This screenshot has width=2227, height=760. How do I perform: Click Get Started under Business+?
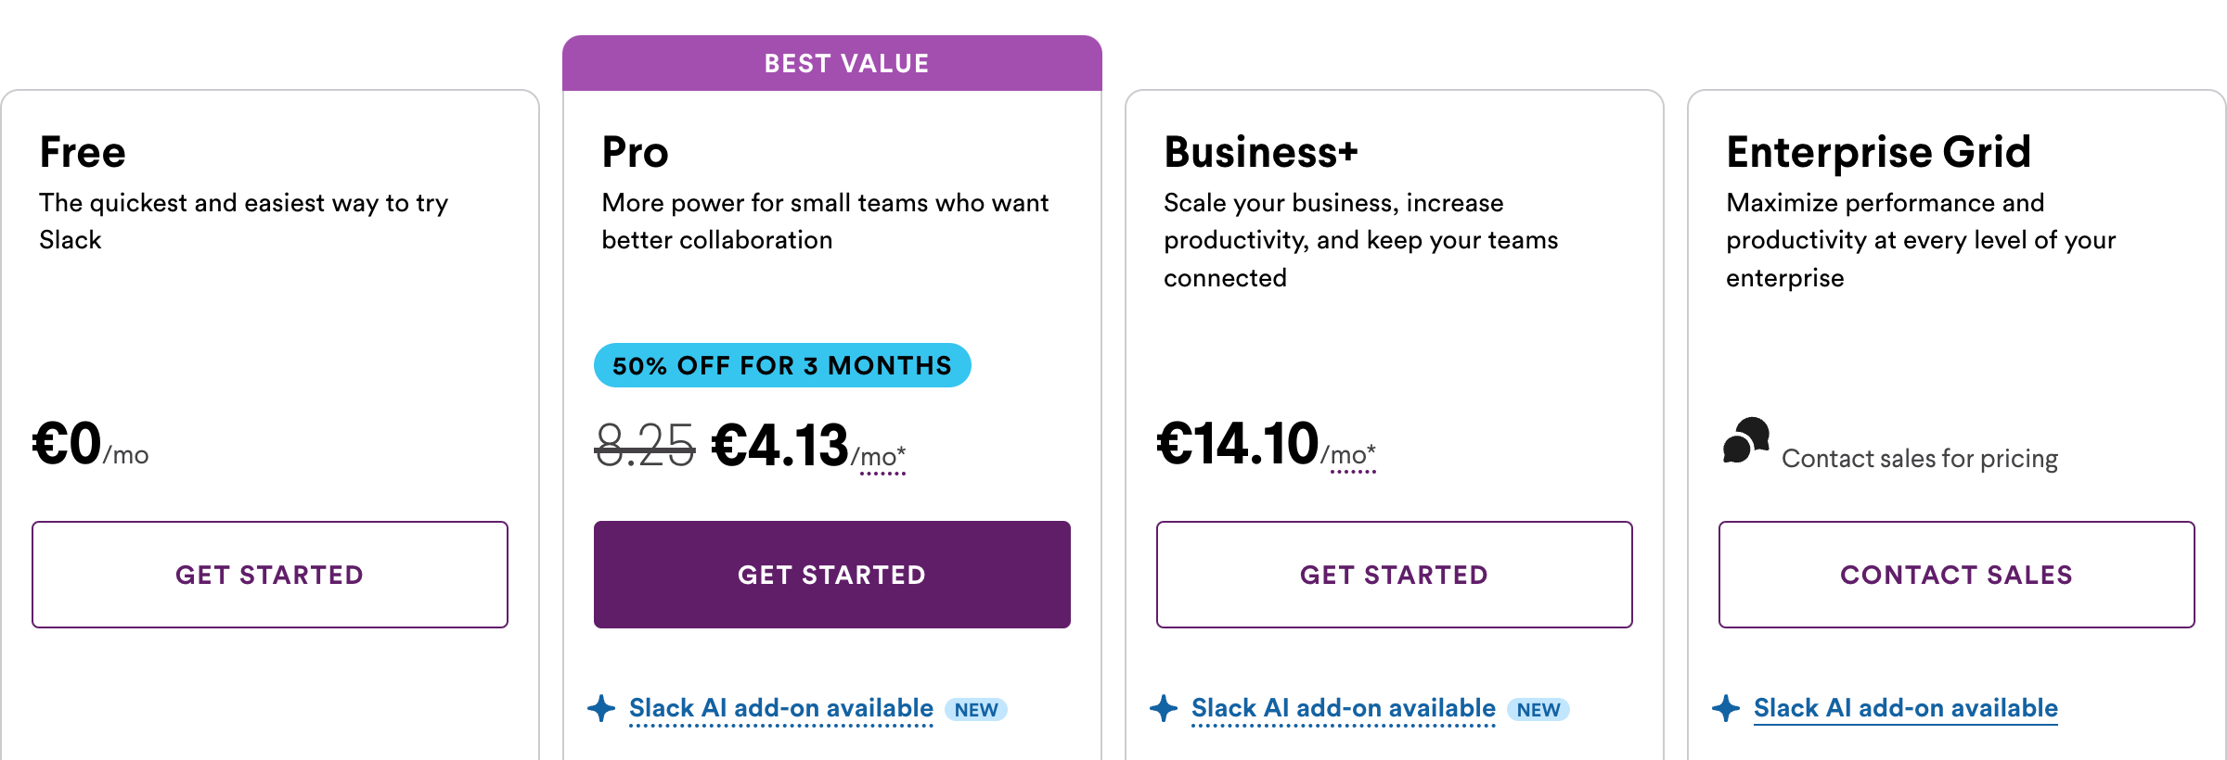click(1394, 575)
